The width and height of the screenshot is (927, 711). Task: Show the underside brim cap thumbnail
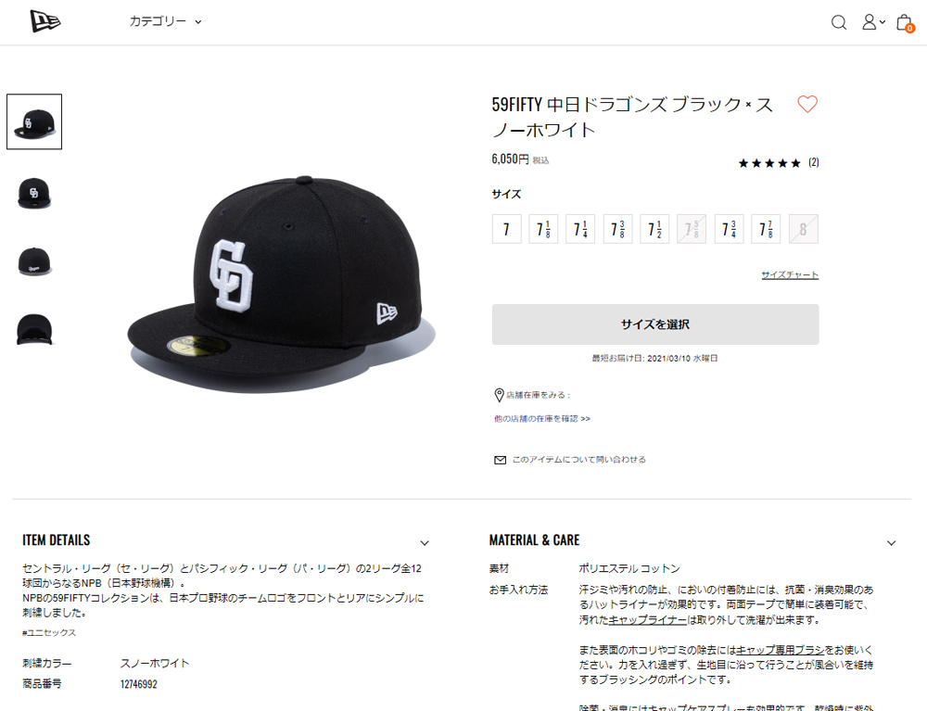pyautogui.click(x=34, y=329)
